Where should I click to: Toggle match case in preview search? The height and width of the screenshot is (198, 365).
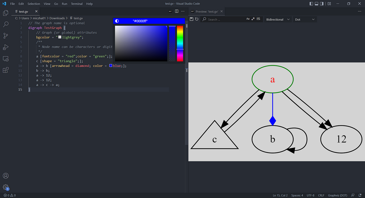coord(248,19)
